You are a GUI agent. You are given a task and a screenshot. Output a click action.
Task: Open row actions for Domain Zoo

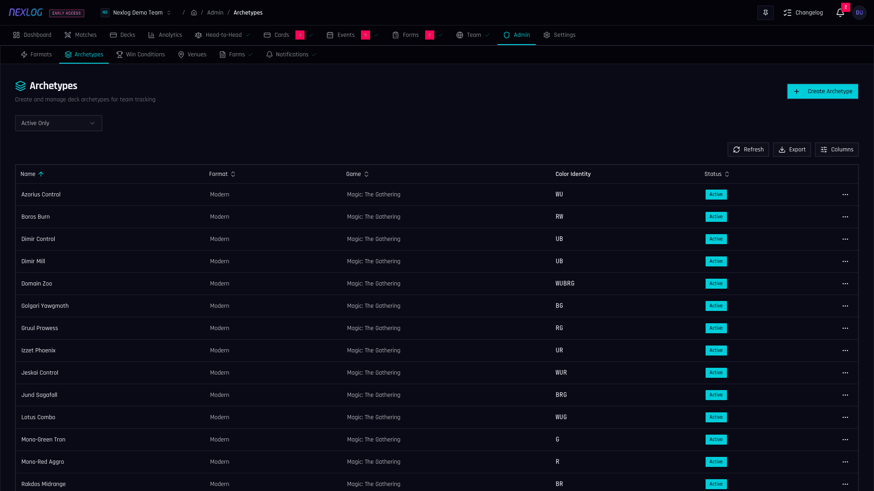point(845,284)
